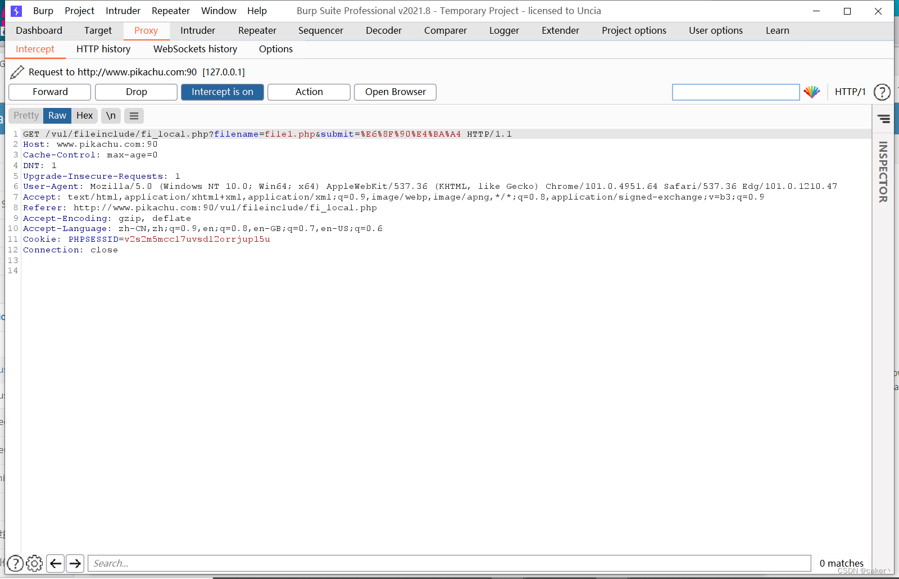Click the Referer header line

200,208
